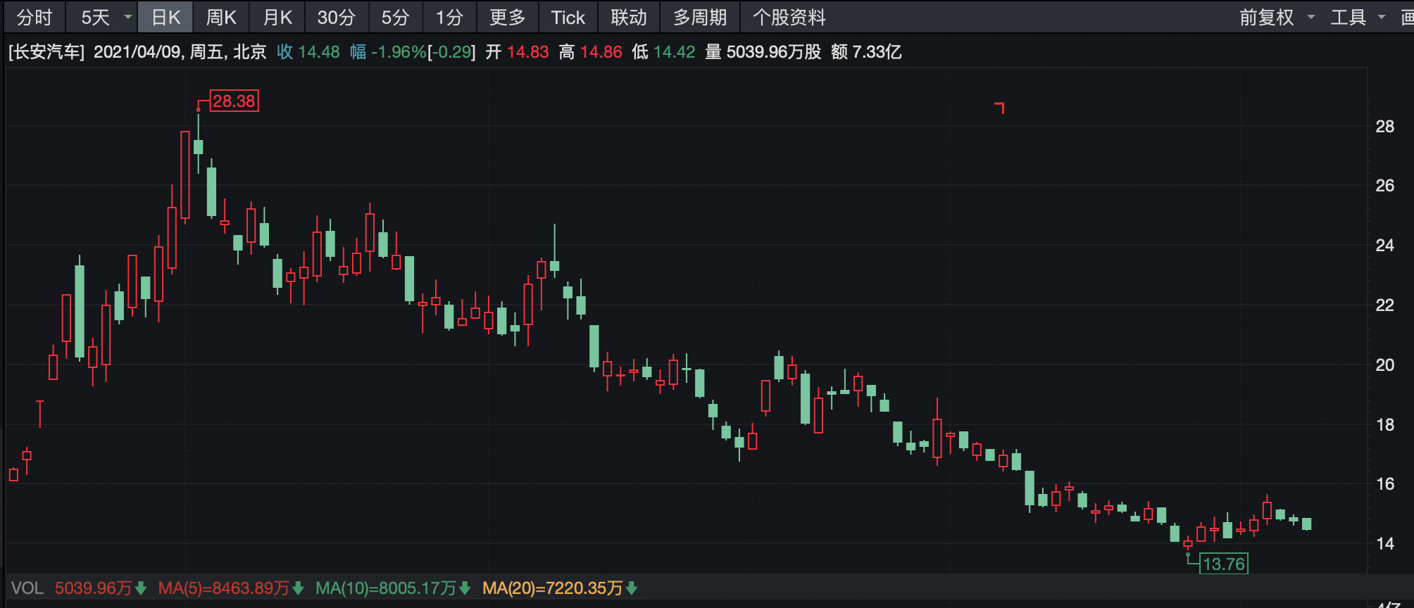The height and width of the screenshot is (608, 1414).
Task: Click the 28.38 highest price label
Action: coord(234,101)
